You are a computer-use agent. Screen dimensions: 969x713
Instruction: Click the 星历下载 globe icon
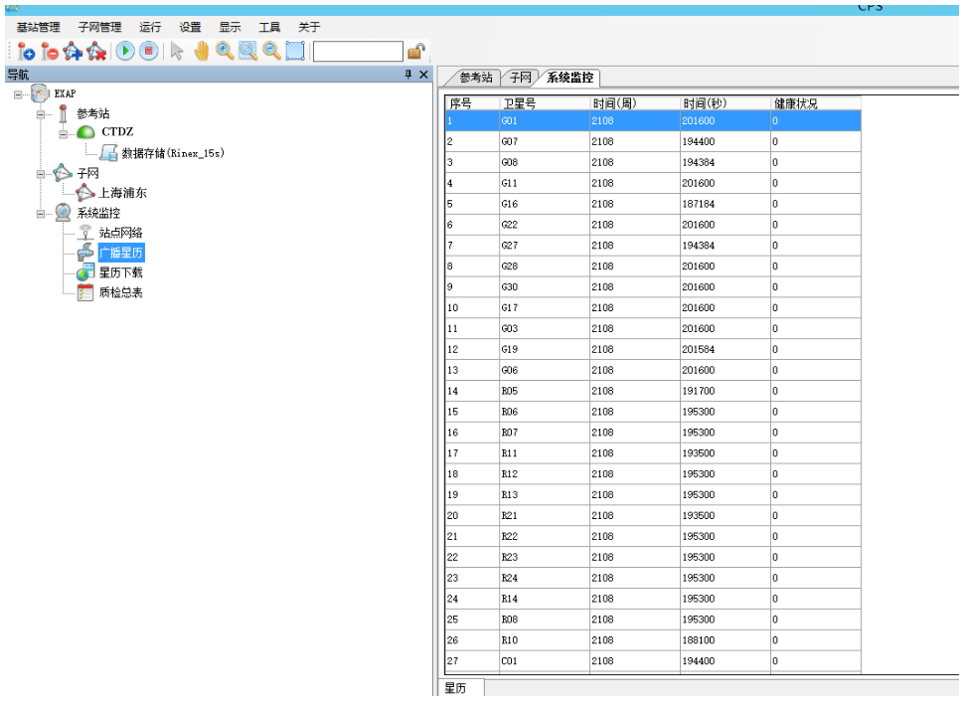[x=85, y=272]
